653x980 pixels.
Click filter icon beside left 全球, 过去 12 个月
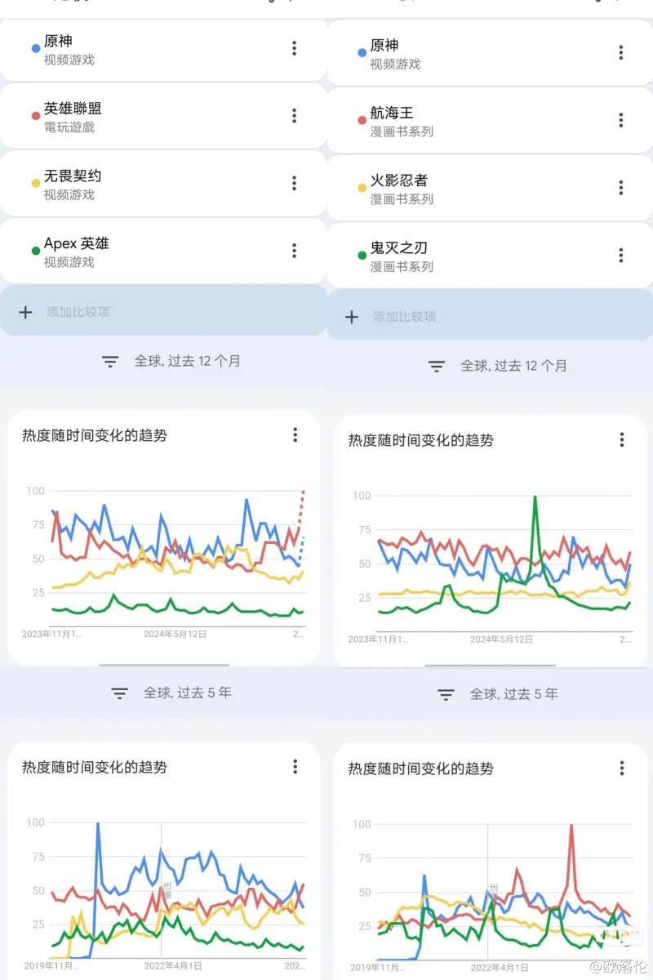point(110,361)
